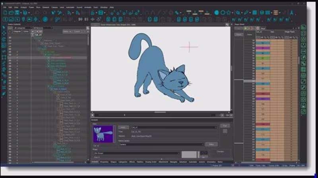This screenshot has height=178, width=318.
Task: Click the Open folder toolbar icon
Action: click(11, 13)
